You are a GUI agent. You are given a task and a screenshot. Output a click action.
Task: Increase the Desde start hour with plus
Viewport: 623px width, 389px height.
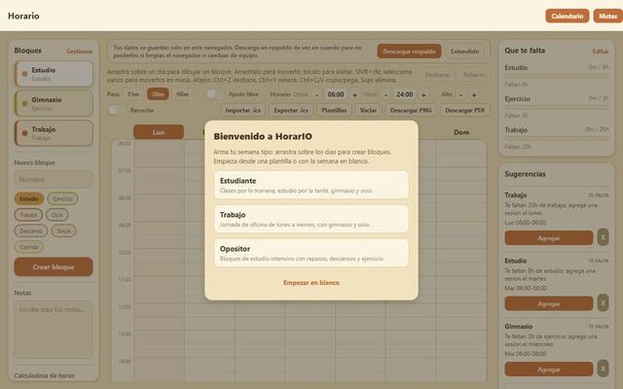354,94
